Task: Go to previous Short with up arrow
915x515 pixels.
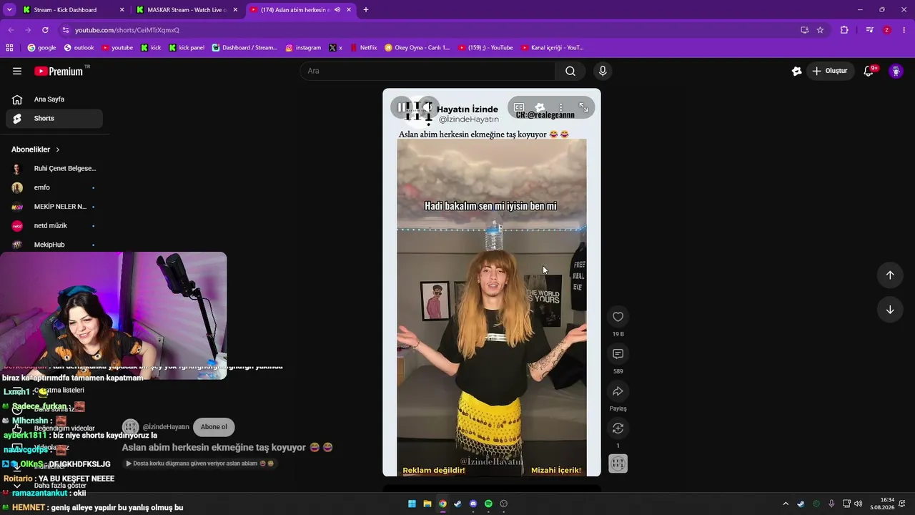Action: coord(890,275)
